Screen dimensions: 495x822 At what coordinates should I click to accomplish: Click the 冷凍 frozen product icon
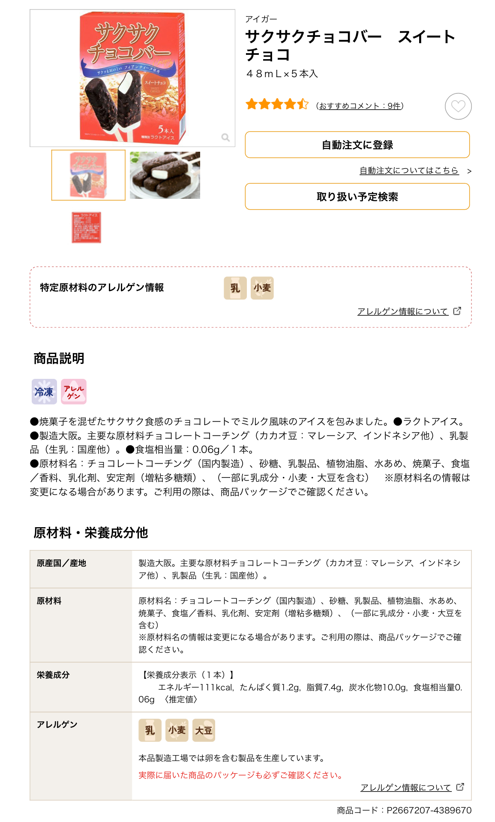pyautogui.click(x=44, y=392)
